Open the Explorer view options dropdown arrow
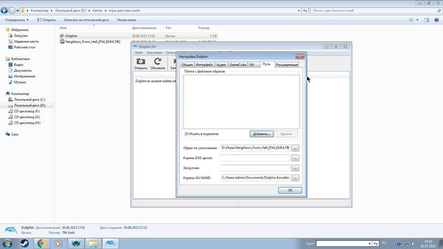The height and width of the screenshot is (249, 443). [x=417, y=20]
